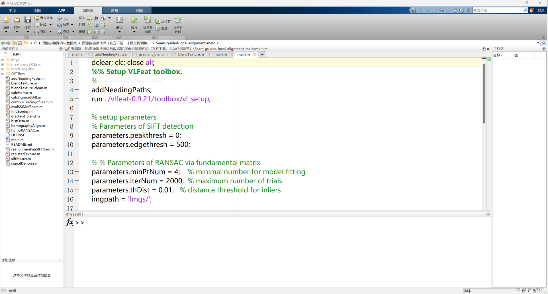
Task: Open the 转至 dropdown arrow
Action: point(72,25)
